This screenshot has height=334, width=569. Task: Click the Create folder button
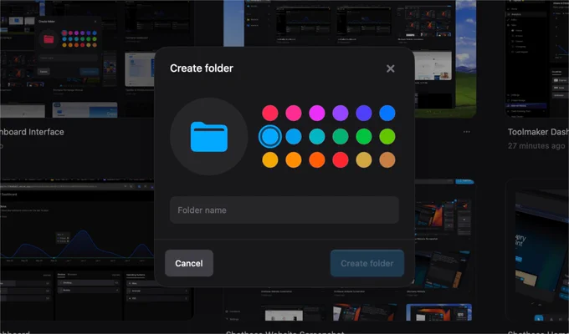(x=367, y=263)
